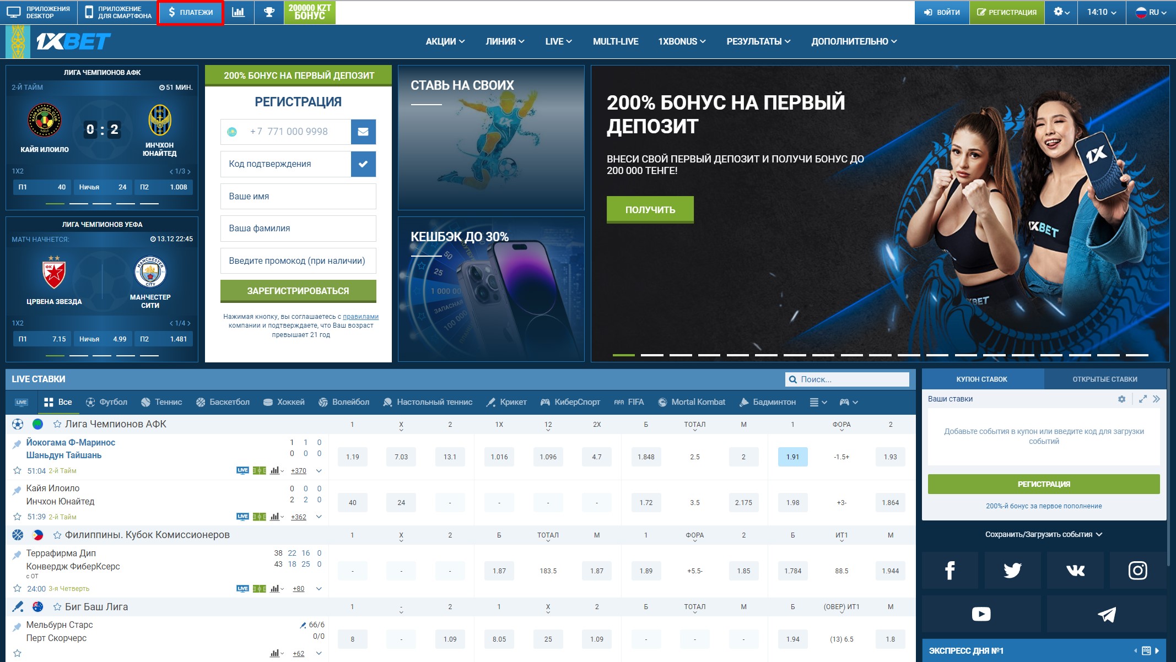1176x662 pixels.
Task: Filter live bets by Теннис
Action: 161,402
